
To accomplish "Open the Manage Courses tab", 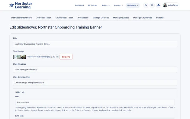I will click(x=101, y=18).
